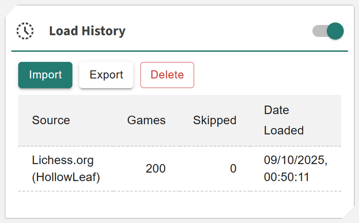Click the gray track of the toggle
The height and width of the screenshot is (223, 359).
(318, 31)
